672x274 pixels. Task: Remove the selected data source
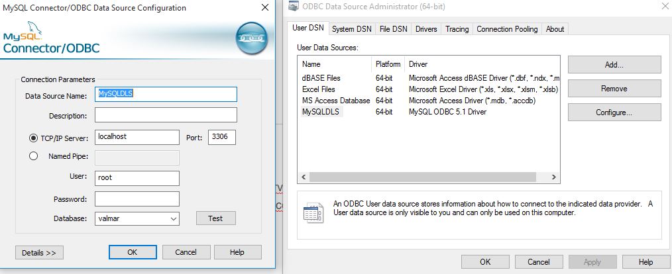point(614,89)
